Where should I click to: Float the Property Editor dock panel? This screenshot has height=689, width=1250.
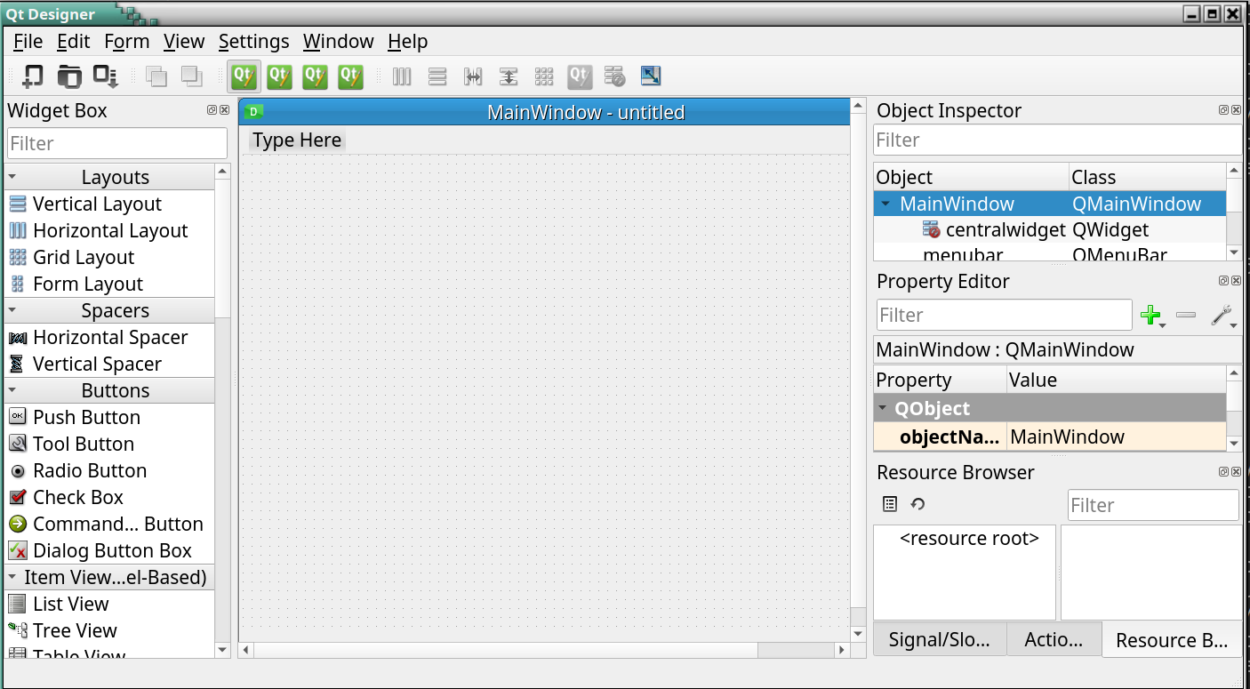click(1224, 281)
